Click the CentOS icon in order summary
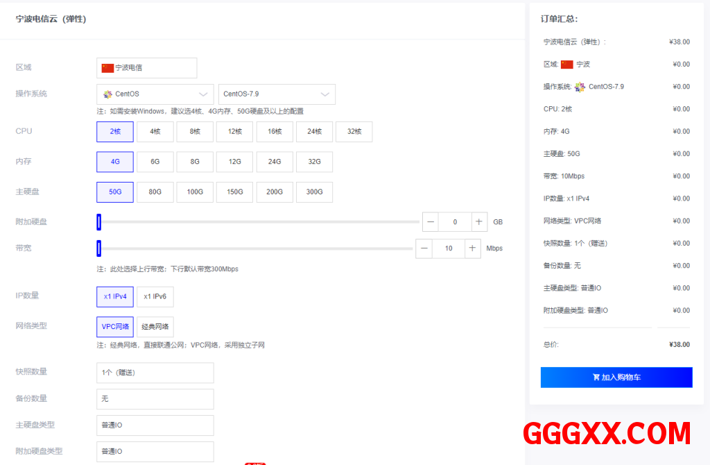This screenshot has height=465, width=710. click(580, 87)
